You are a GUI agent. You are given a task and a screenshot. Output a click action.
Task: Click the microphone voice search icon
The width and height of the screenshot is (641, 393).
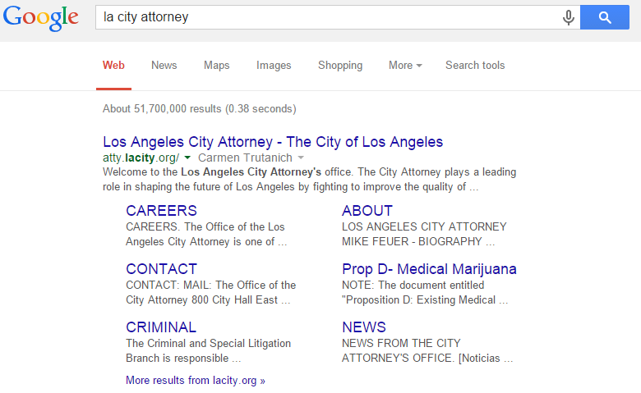pos(568,17)
